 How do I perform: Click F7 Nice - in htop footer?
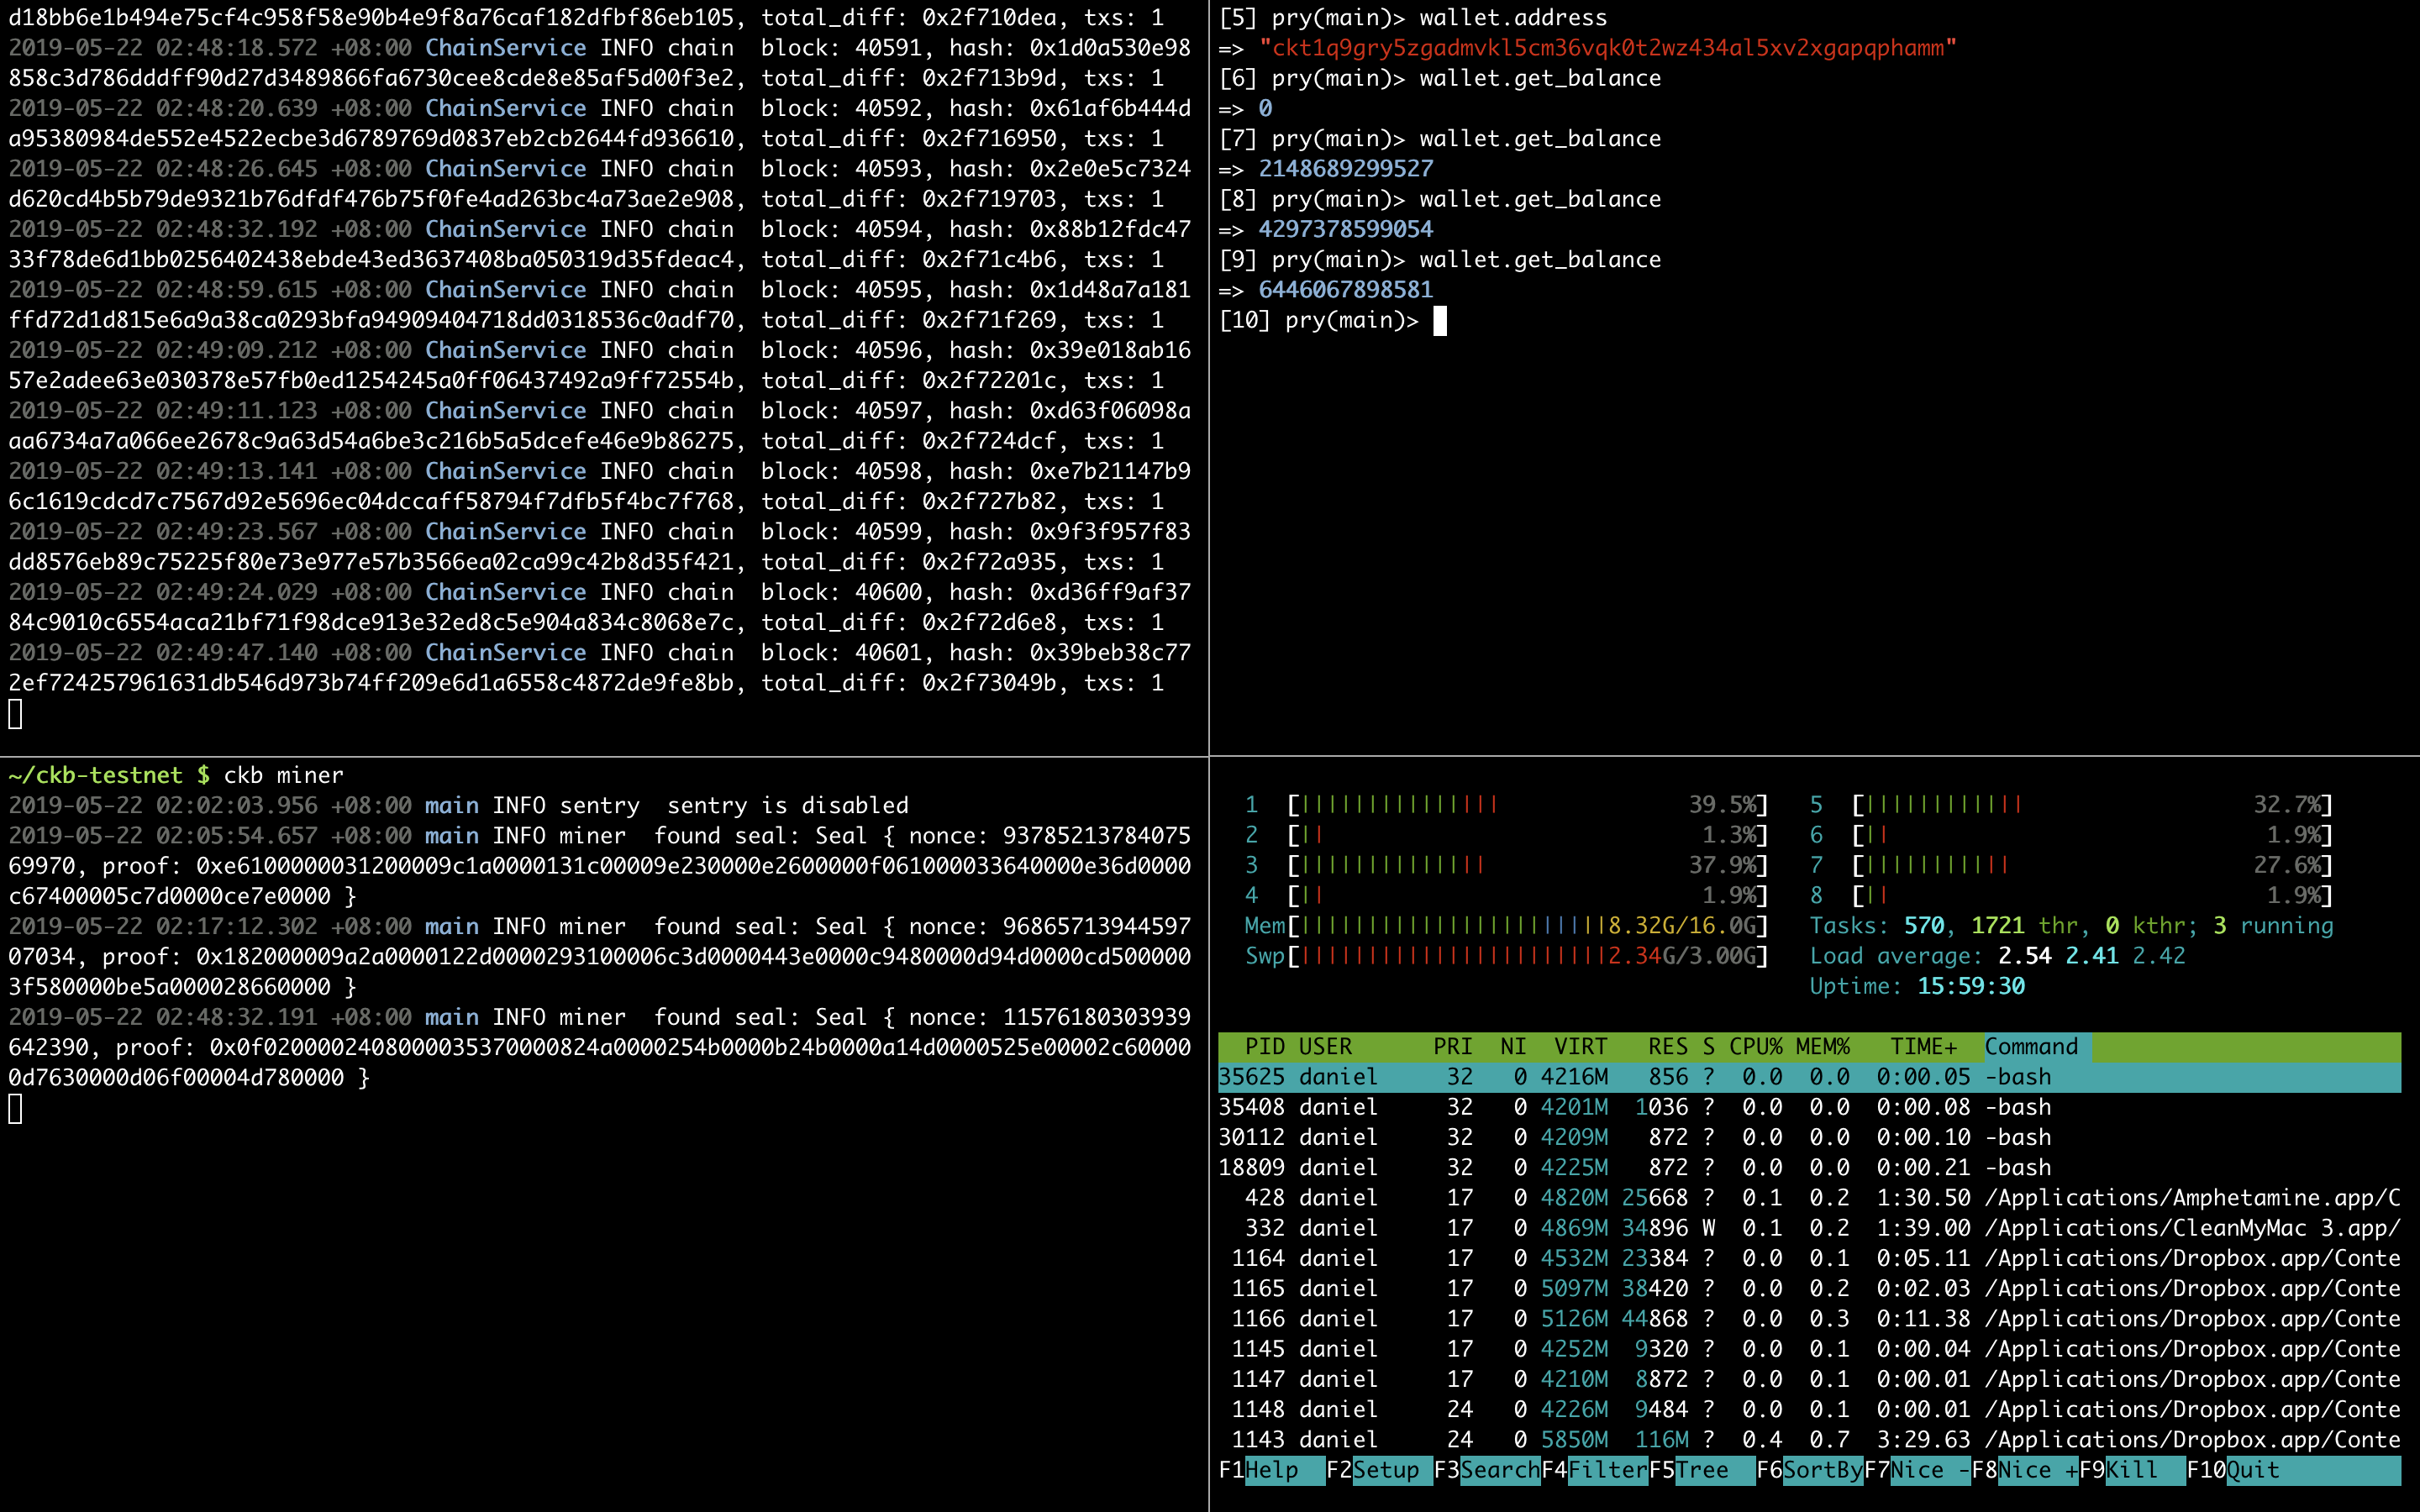(1917, 1470)
